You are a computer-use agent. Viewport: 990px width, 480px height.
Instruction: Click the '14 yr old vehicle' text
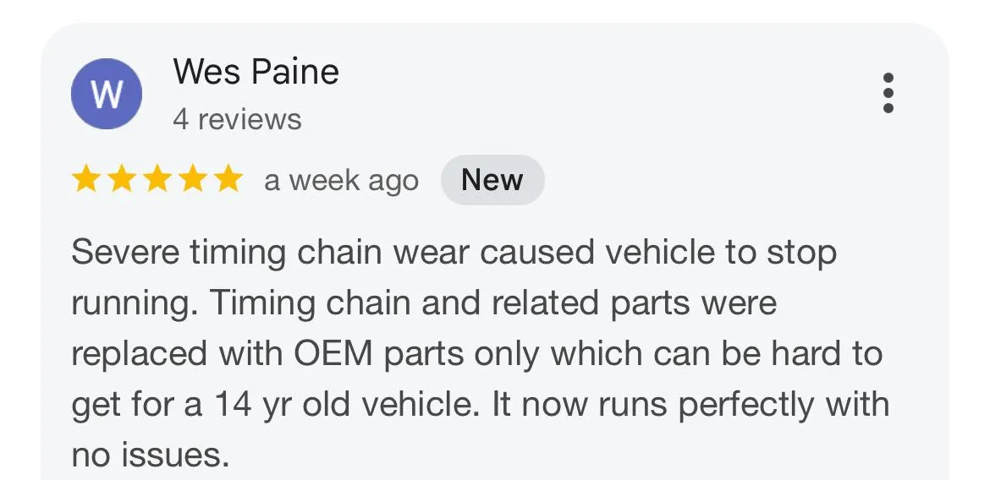pos(343,404)
